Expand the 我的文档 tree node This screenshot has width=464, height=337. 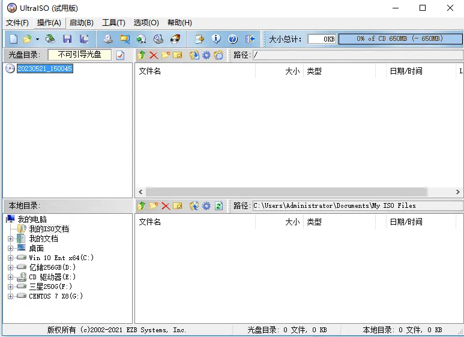click(10, 238)
